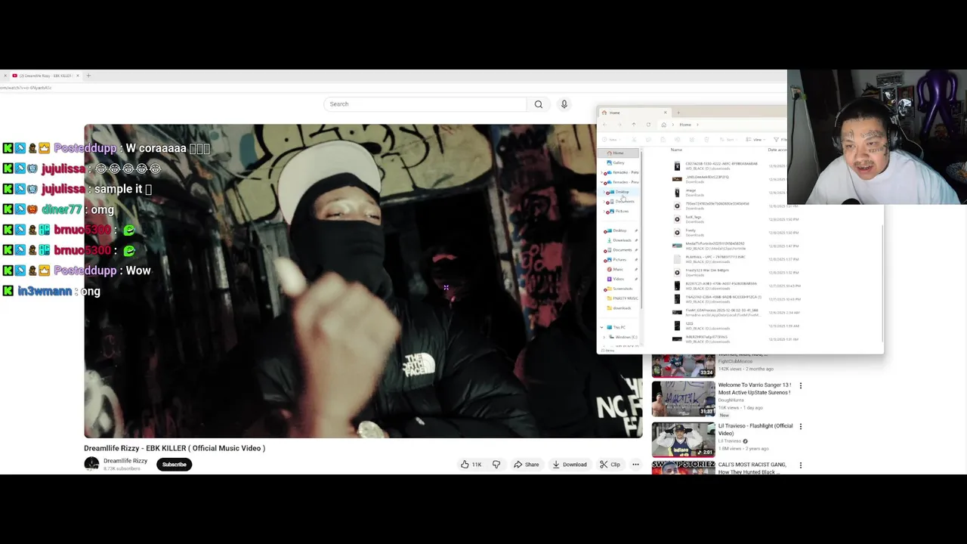Sort files by Name column header
The height and width of the screenshot is (544, 967).
point(676,150)
